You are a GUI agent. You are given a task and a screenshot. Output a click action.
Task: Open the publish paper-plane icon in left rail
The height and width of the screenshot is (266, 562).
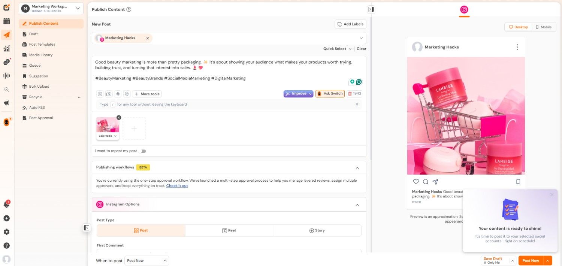6,35
